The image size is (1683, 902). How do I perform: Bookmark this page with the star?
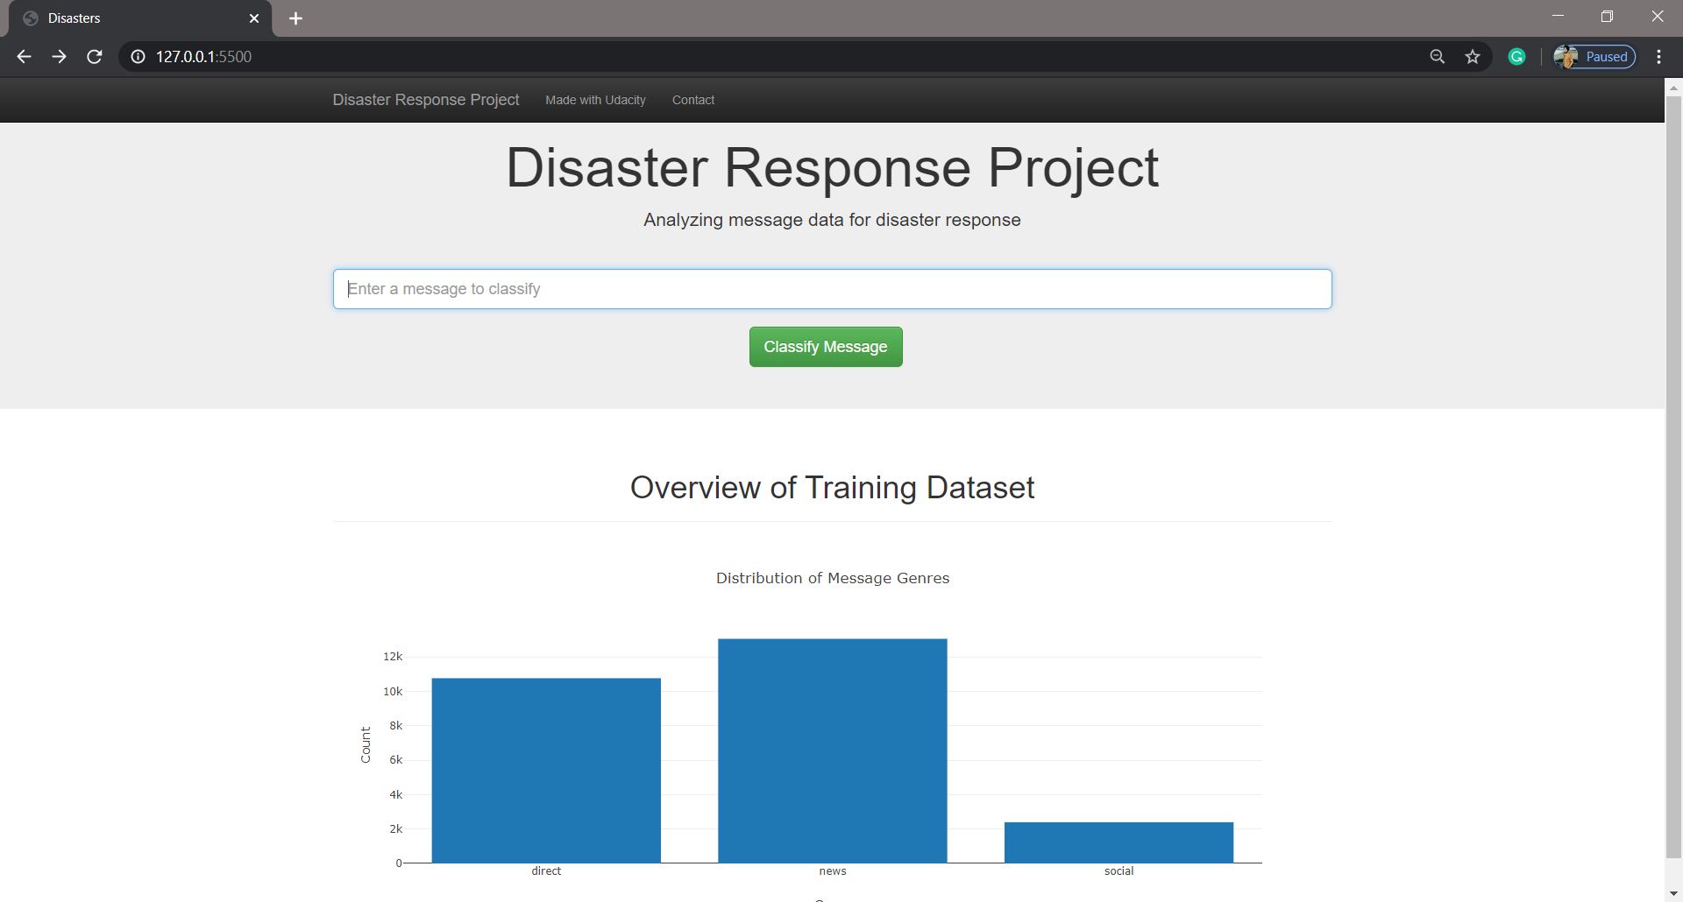pyautogui.click(x=1473, y=55)
